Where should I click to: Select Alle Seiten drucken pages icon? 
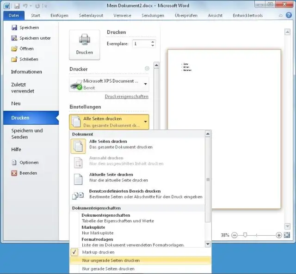[78, 145]
